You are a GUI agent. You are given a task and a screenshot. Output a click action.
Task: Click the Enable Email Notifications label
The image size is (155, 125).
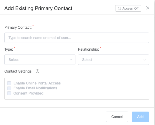(x=35, y=88)
